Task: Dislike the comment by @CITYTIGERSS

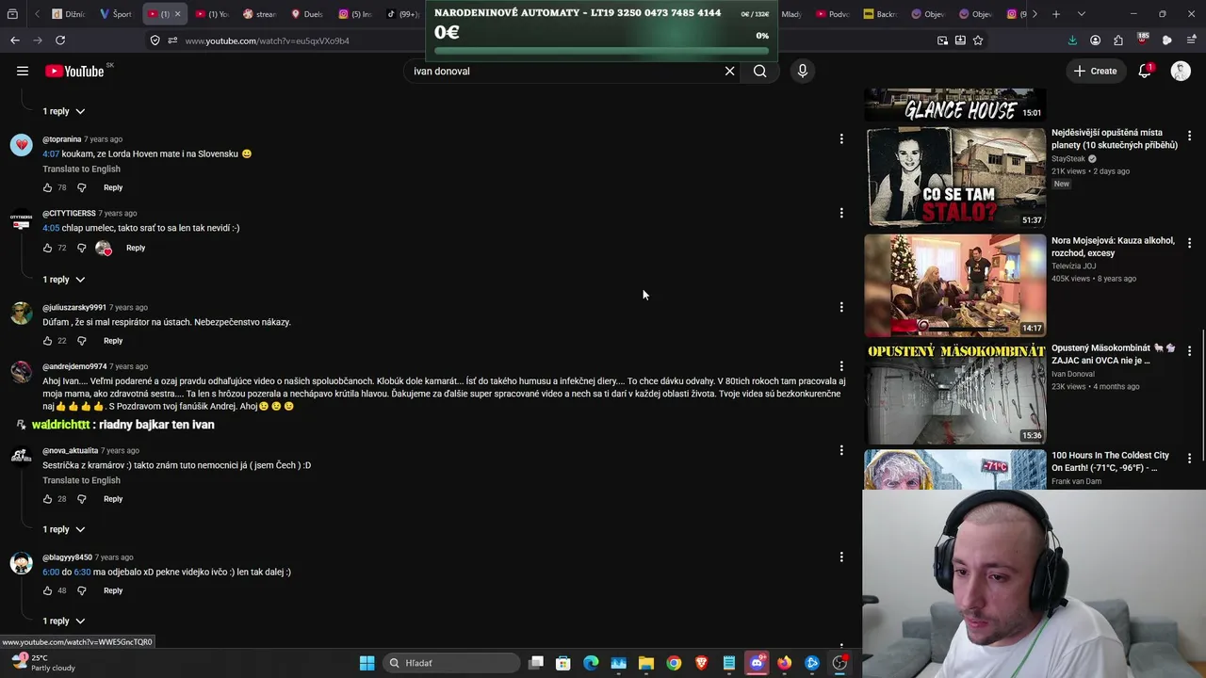Action: click(x=81, y=248)
